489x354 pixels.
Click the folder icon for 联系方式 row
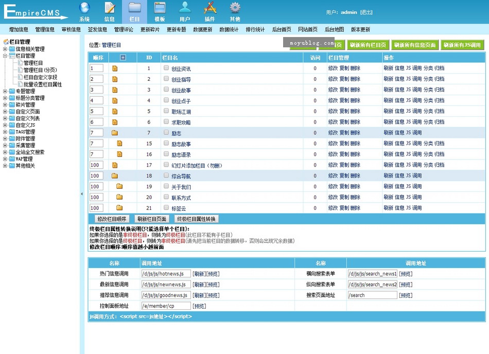point(119,197)
